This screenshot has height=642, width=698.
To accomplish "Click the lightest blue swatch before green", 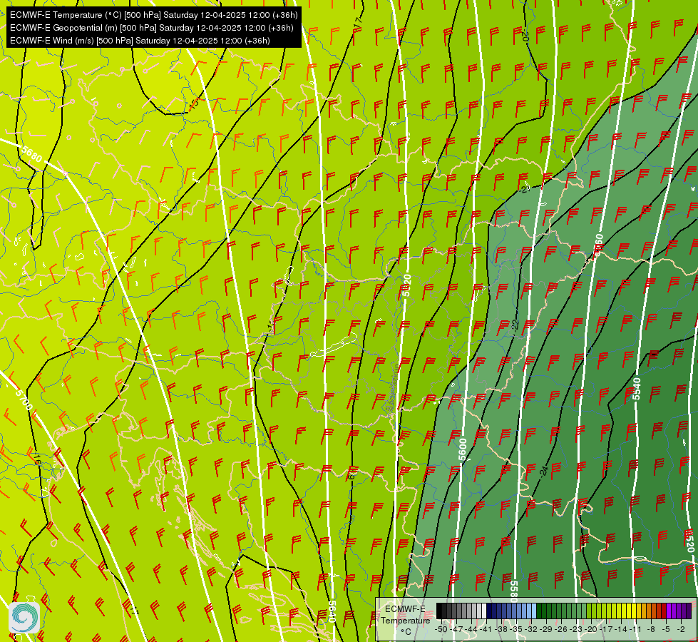I will pyautogui.click(x=534, y=611).
